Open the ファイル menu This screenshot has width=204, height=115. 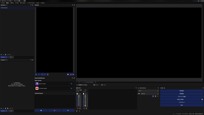click(x=3, y=3)
